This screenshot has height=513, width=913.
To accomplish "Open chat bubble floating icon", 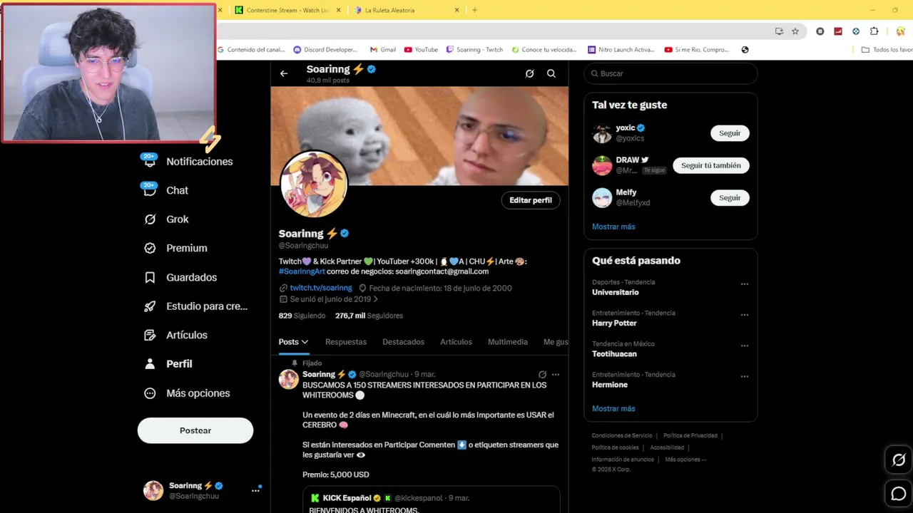I will [899, 493].
